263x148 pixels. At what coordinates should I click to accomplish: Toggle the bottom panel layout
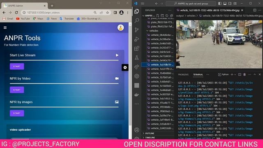click(x=225, y=4)
